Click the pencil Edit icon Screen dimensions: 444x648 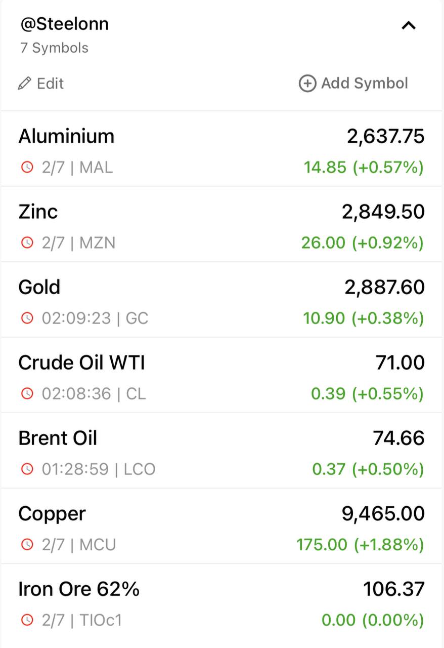point(24,83)
